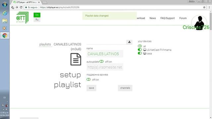Save the playlist settings
This screenshot has height=119, width=212.
tap(91, 88)
